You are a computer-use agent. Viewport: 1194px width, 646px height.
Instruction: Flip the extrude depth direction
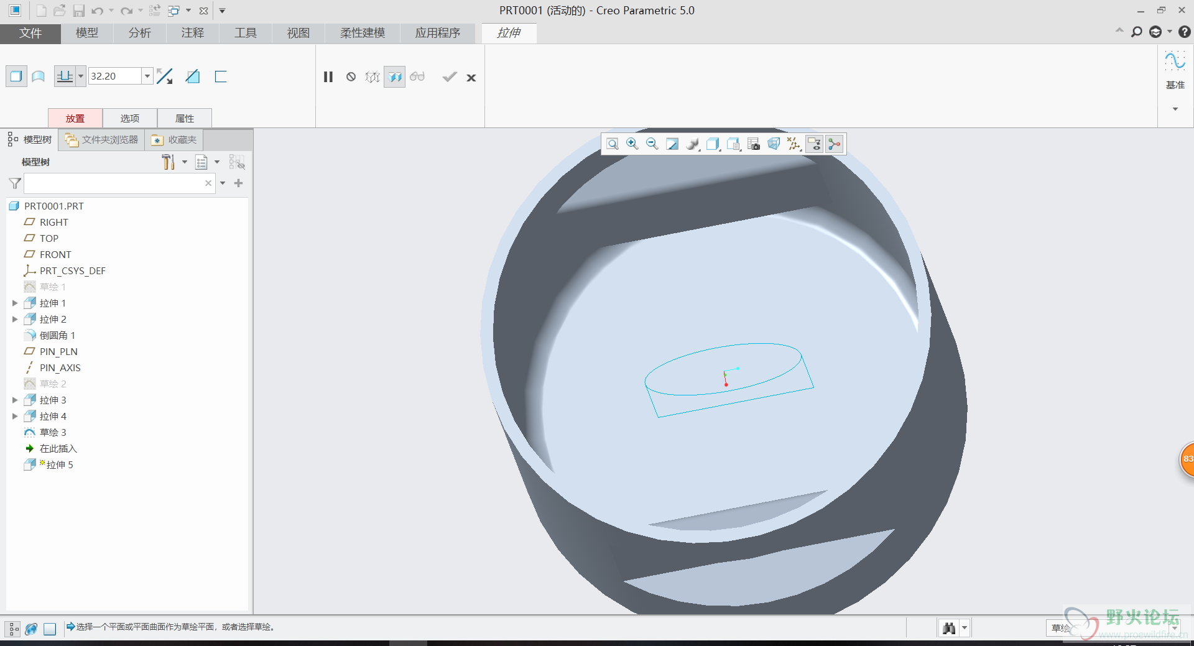(x=165, y=76)
